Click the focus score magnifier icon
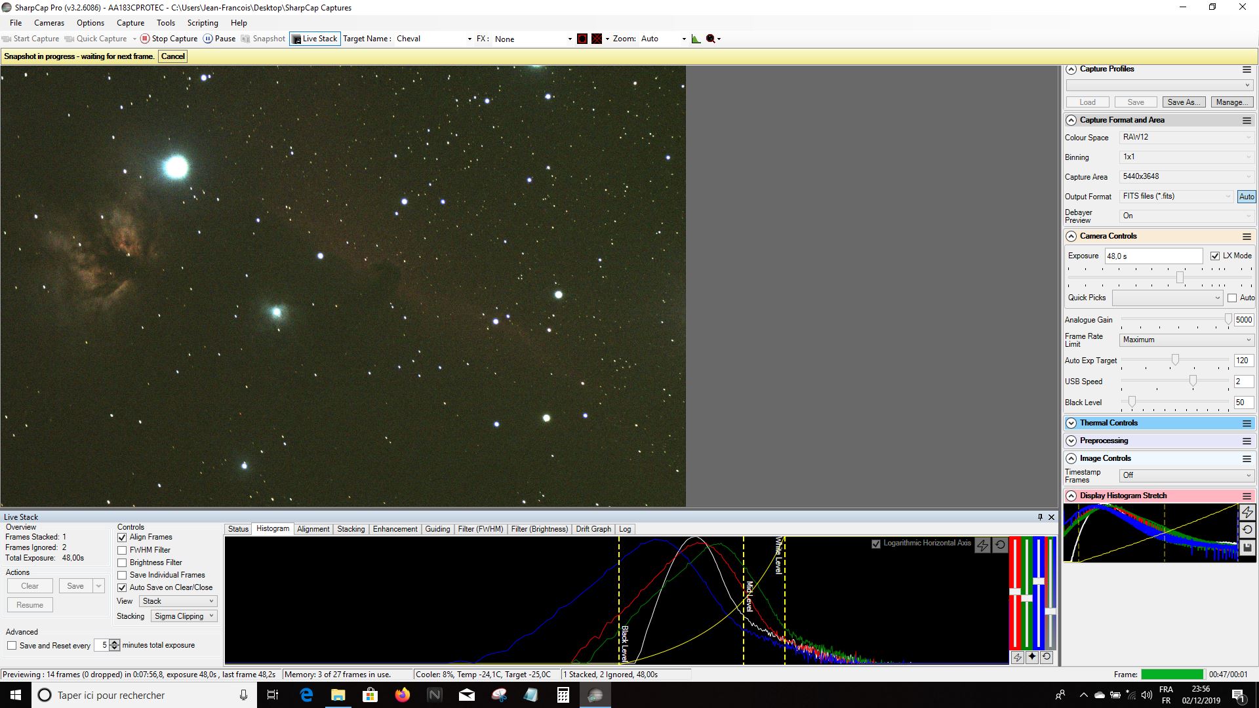Viewport: 1259px width, 708px height. (711, 39)
